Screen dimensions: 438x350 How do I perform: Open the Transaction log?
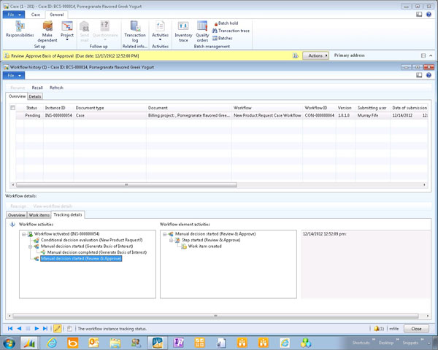tap(135, 31)
